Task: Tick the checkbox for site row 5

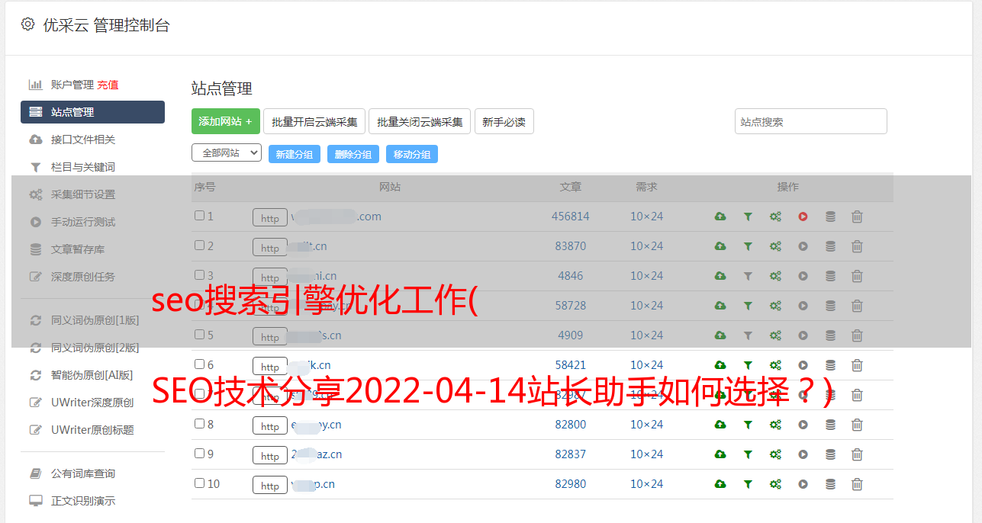Action: point(199,335)
